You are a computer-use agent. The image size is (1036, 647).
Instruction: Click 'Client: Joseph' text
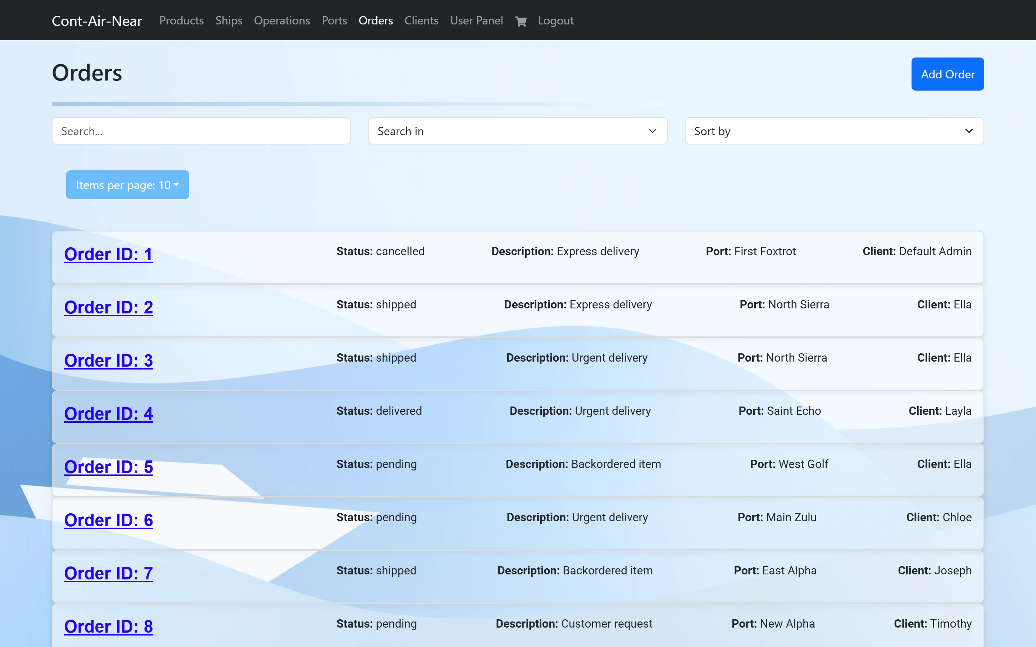[x=935, y=570]
